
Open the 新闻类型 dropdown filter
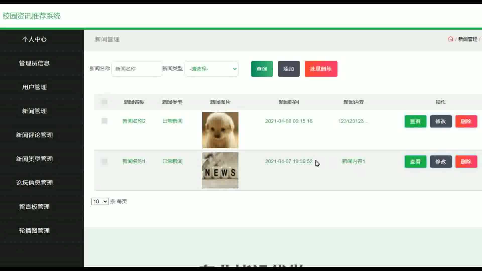point(211,69)
